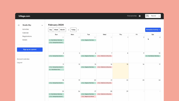Switch calendar to Week view
The height and width of the screenshot is (101, 179).
[x=56, y=30]
